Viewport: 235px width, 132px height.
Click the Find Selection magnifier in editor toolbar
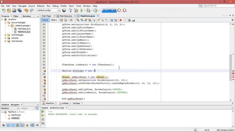tap(78, 20)
